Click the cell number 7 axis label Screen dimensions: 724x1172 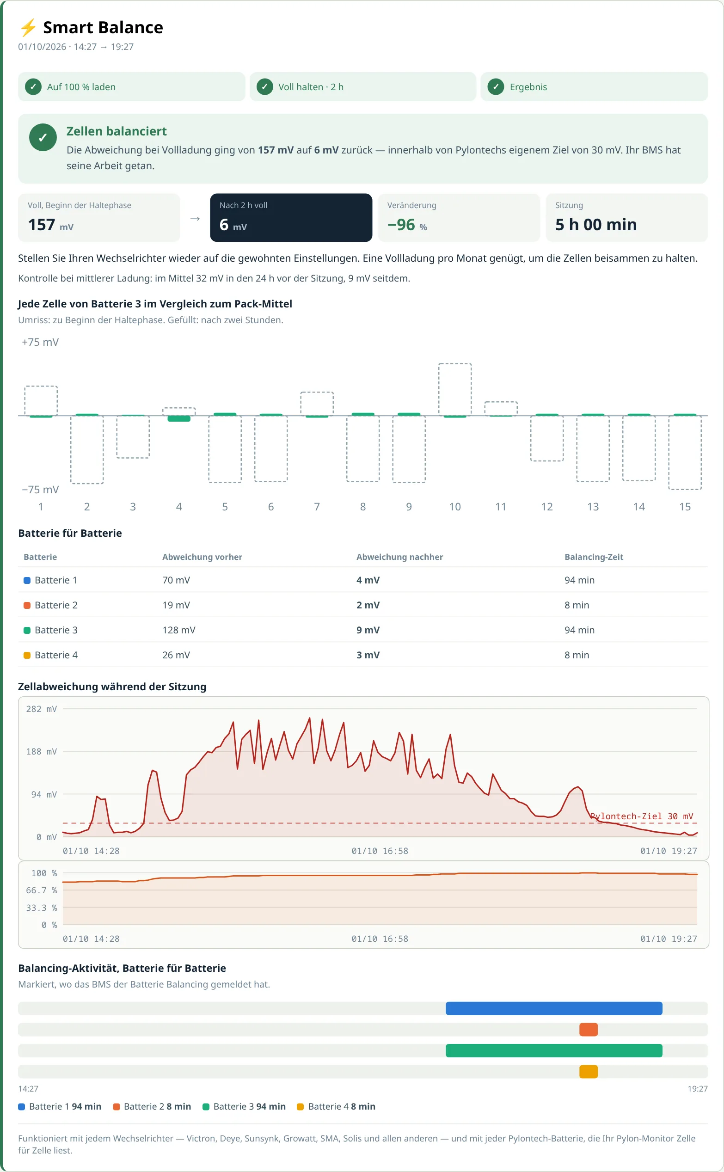tap(317, 507)
